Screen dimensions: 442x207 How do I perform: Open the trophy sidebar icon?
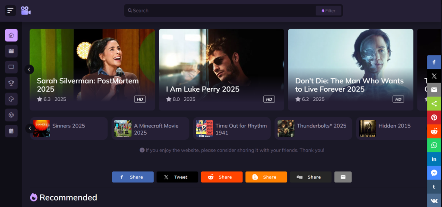[11, 83]
